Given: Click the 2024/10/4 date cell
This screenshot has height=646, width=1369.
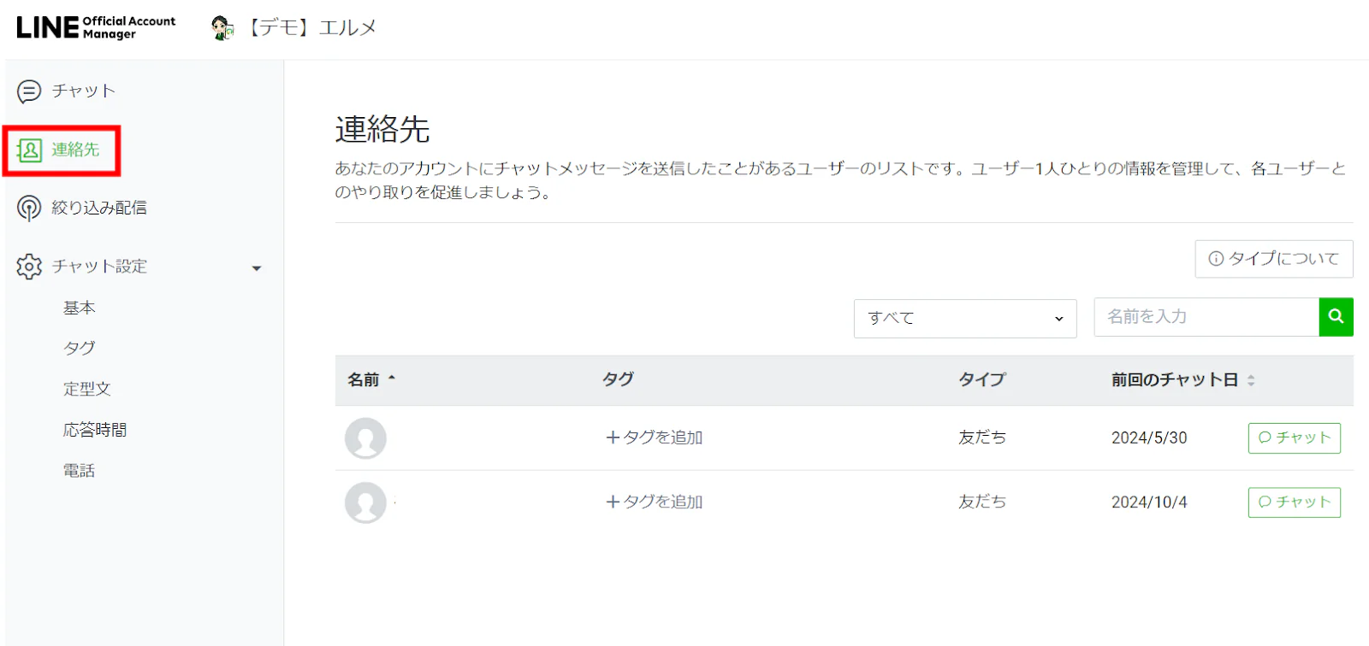Looking at the screenshot, I should (x=1149, y=502).
